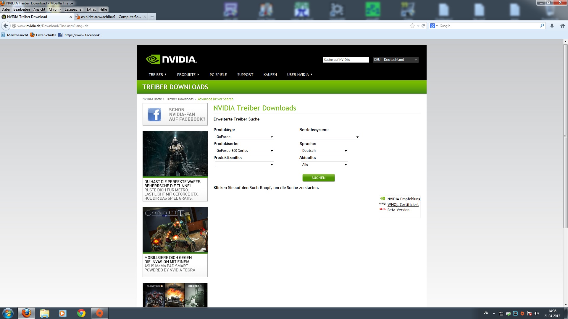Open the Produktfamilie dropdown
This screenshot has height=319, width=568.
coord(244,165)
